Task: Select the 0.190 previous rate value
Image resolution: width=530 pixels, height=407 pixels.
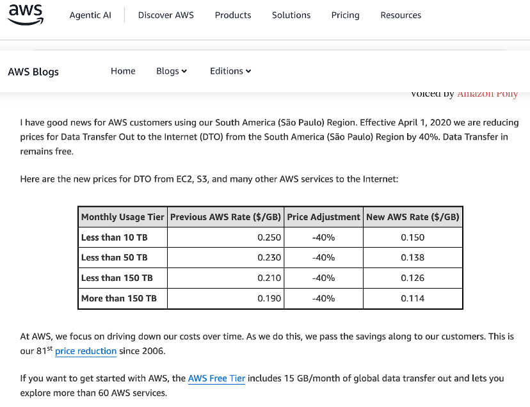Action: 269,298
